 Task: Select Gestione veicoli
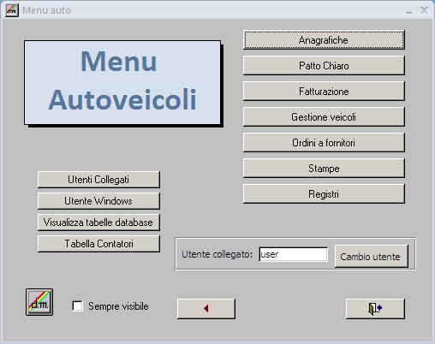(x=324, y=117)
